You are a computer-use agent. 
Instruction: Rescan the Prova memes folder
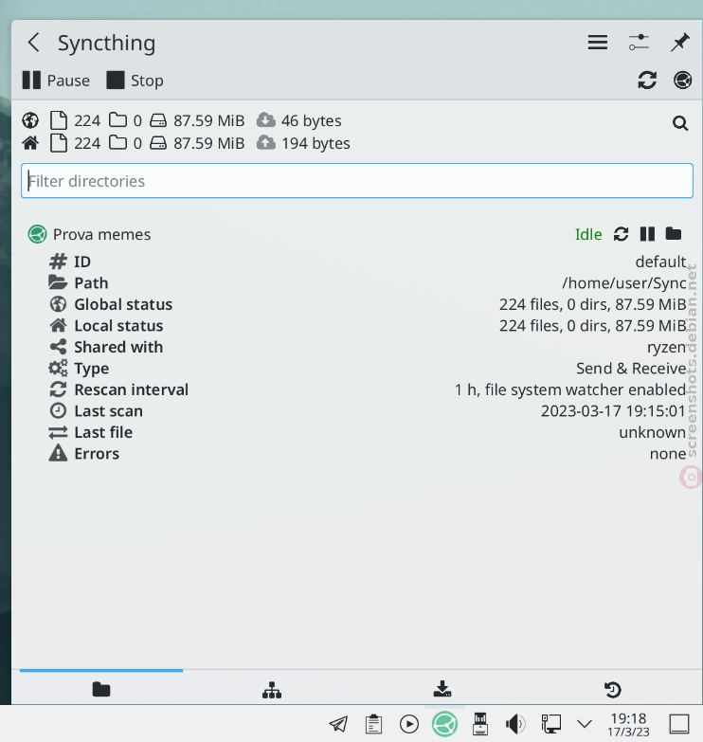[621, 234]
